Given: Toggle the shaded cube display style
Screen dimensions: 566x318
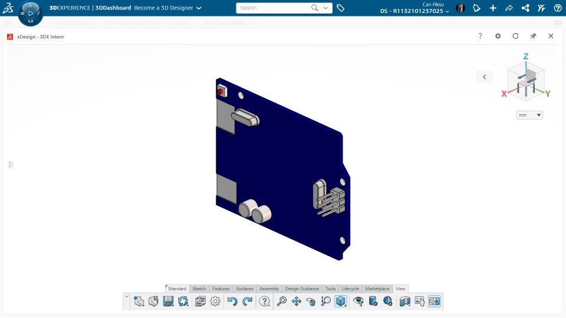Looking at the screenshot, I should pos(341,301).
